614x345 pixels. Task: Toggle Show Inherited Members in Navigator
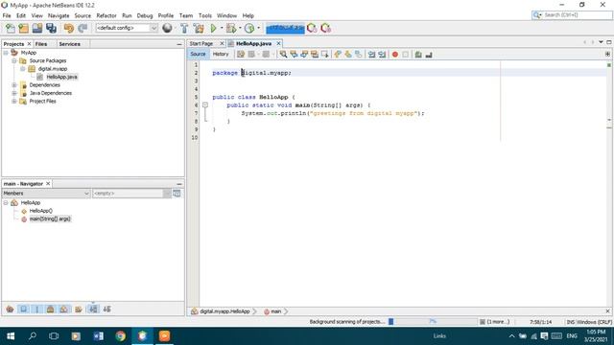pyautogui.click(x=11, y=310)
